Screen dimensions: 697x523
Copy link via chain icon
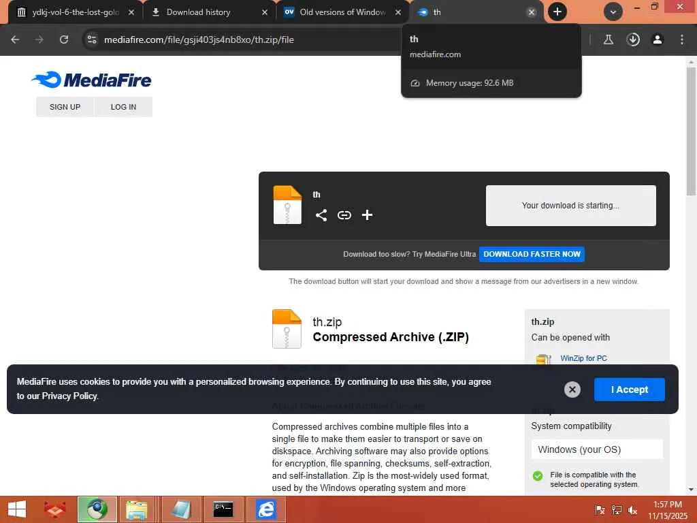pyautogui.click(x=344, y=215)
